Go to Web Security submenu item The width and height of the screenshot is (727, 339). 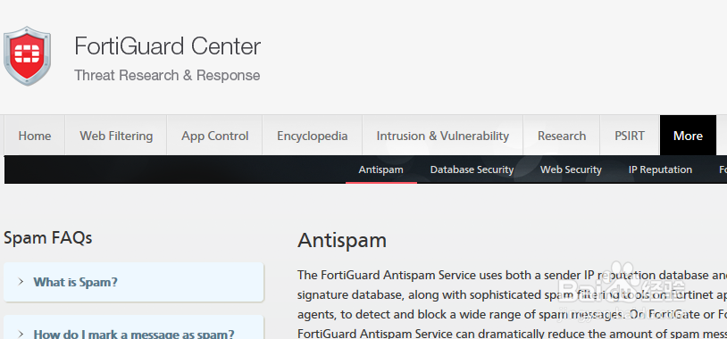571,170
